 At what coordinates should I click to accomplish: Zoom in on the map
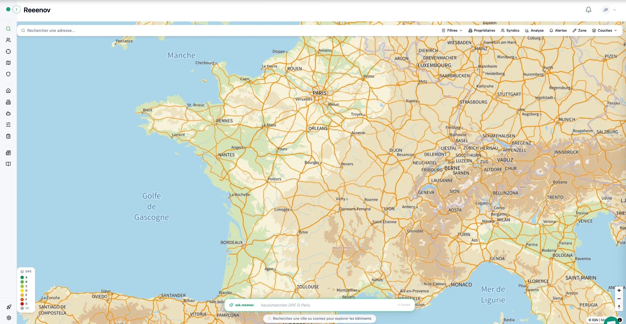point(619,291)
